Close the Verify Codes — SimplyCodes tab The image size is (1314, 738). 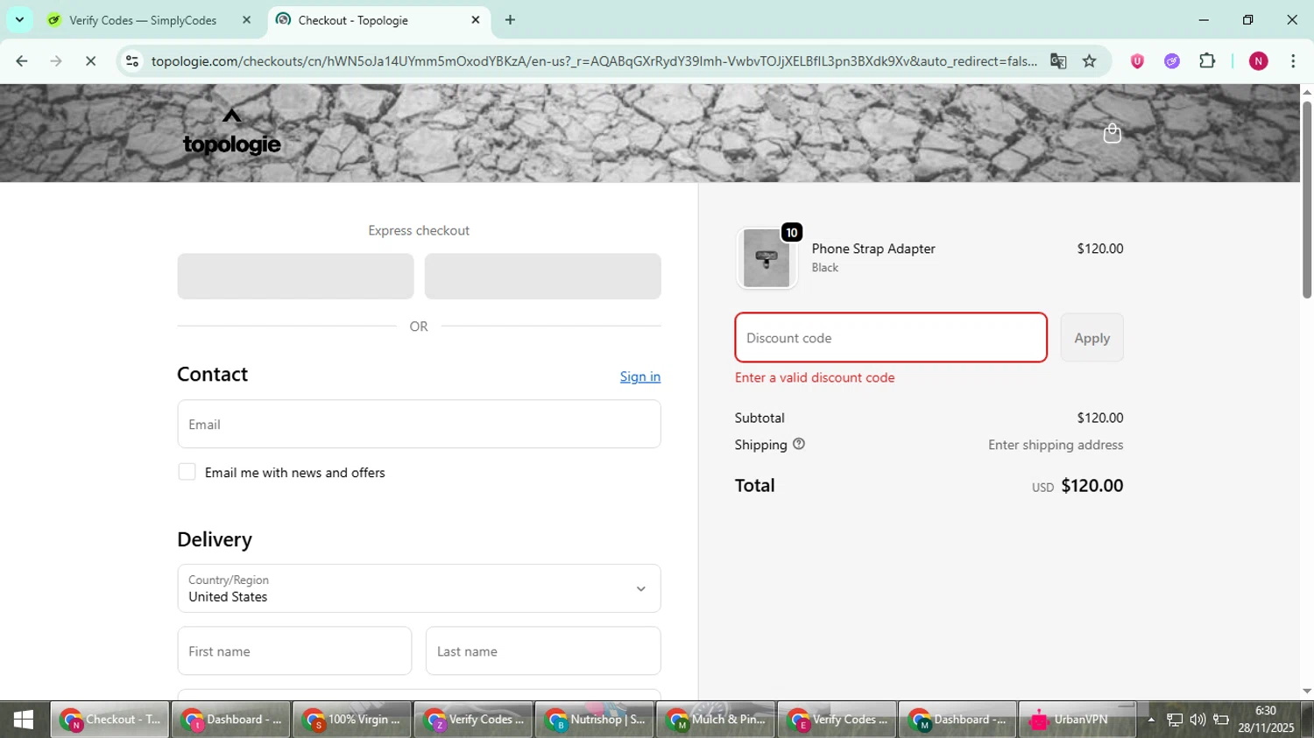point(246,20)
